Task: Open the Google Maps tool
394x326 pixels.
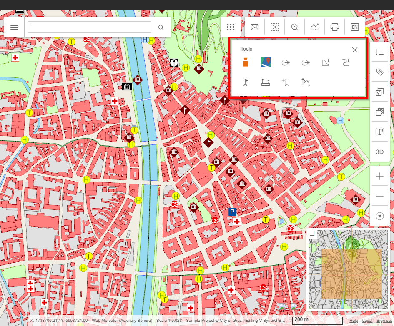Action: tap(266, 62)
